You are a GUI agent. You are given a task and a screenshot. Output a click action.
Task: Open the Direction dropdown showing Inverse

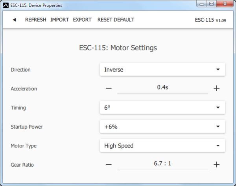tap(162, 70)
